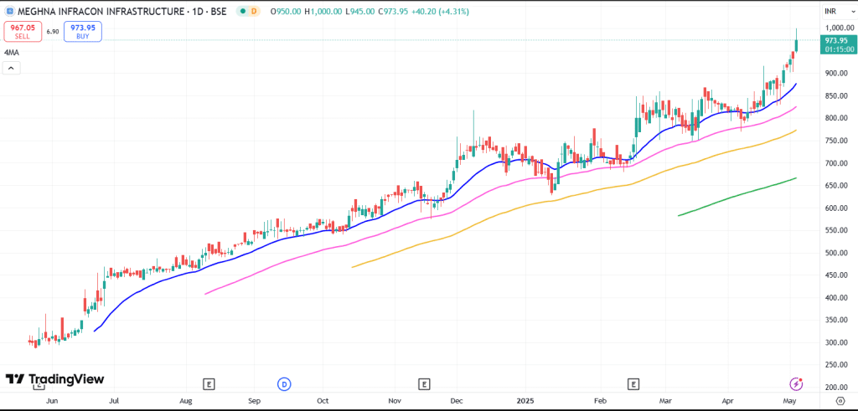The width and height of the screenshot is (858, 411).
Task: Click the 500.00 price axis label
Action: (835, 253)
